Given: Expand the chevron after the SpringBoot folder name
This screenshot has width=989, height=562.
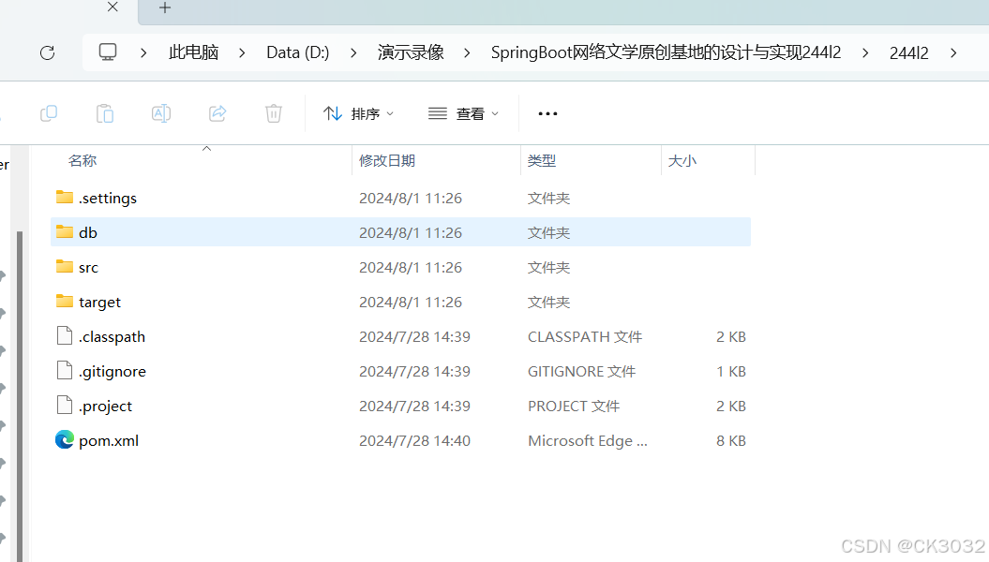Looking at the screenshot, I should [x=865, y=53].
